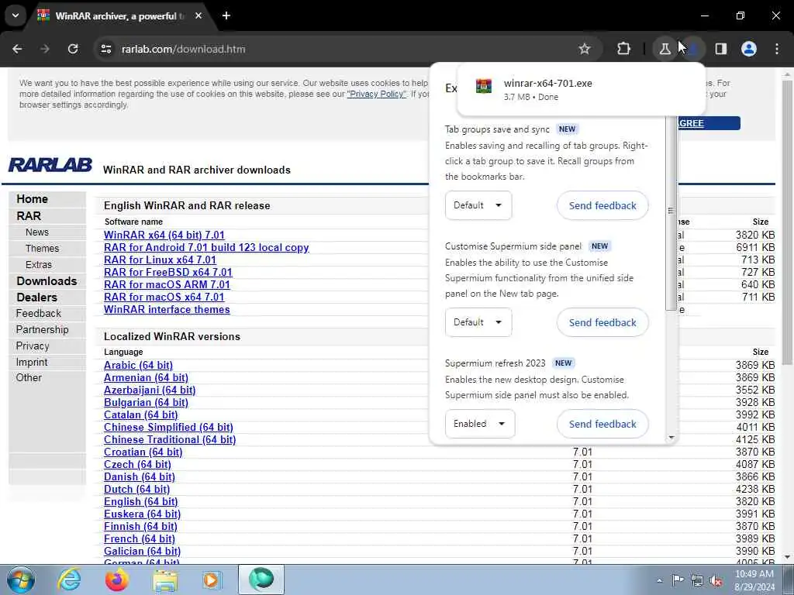Open the clock showing 10:49 AM
Viewport: 794px width, 595px height.
click(754, 580)
